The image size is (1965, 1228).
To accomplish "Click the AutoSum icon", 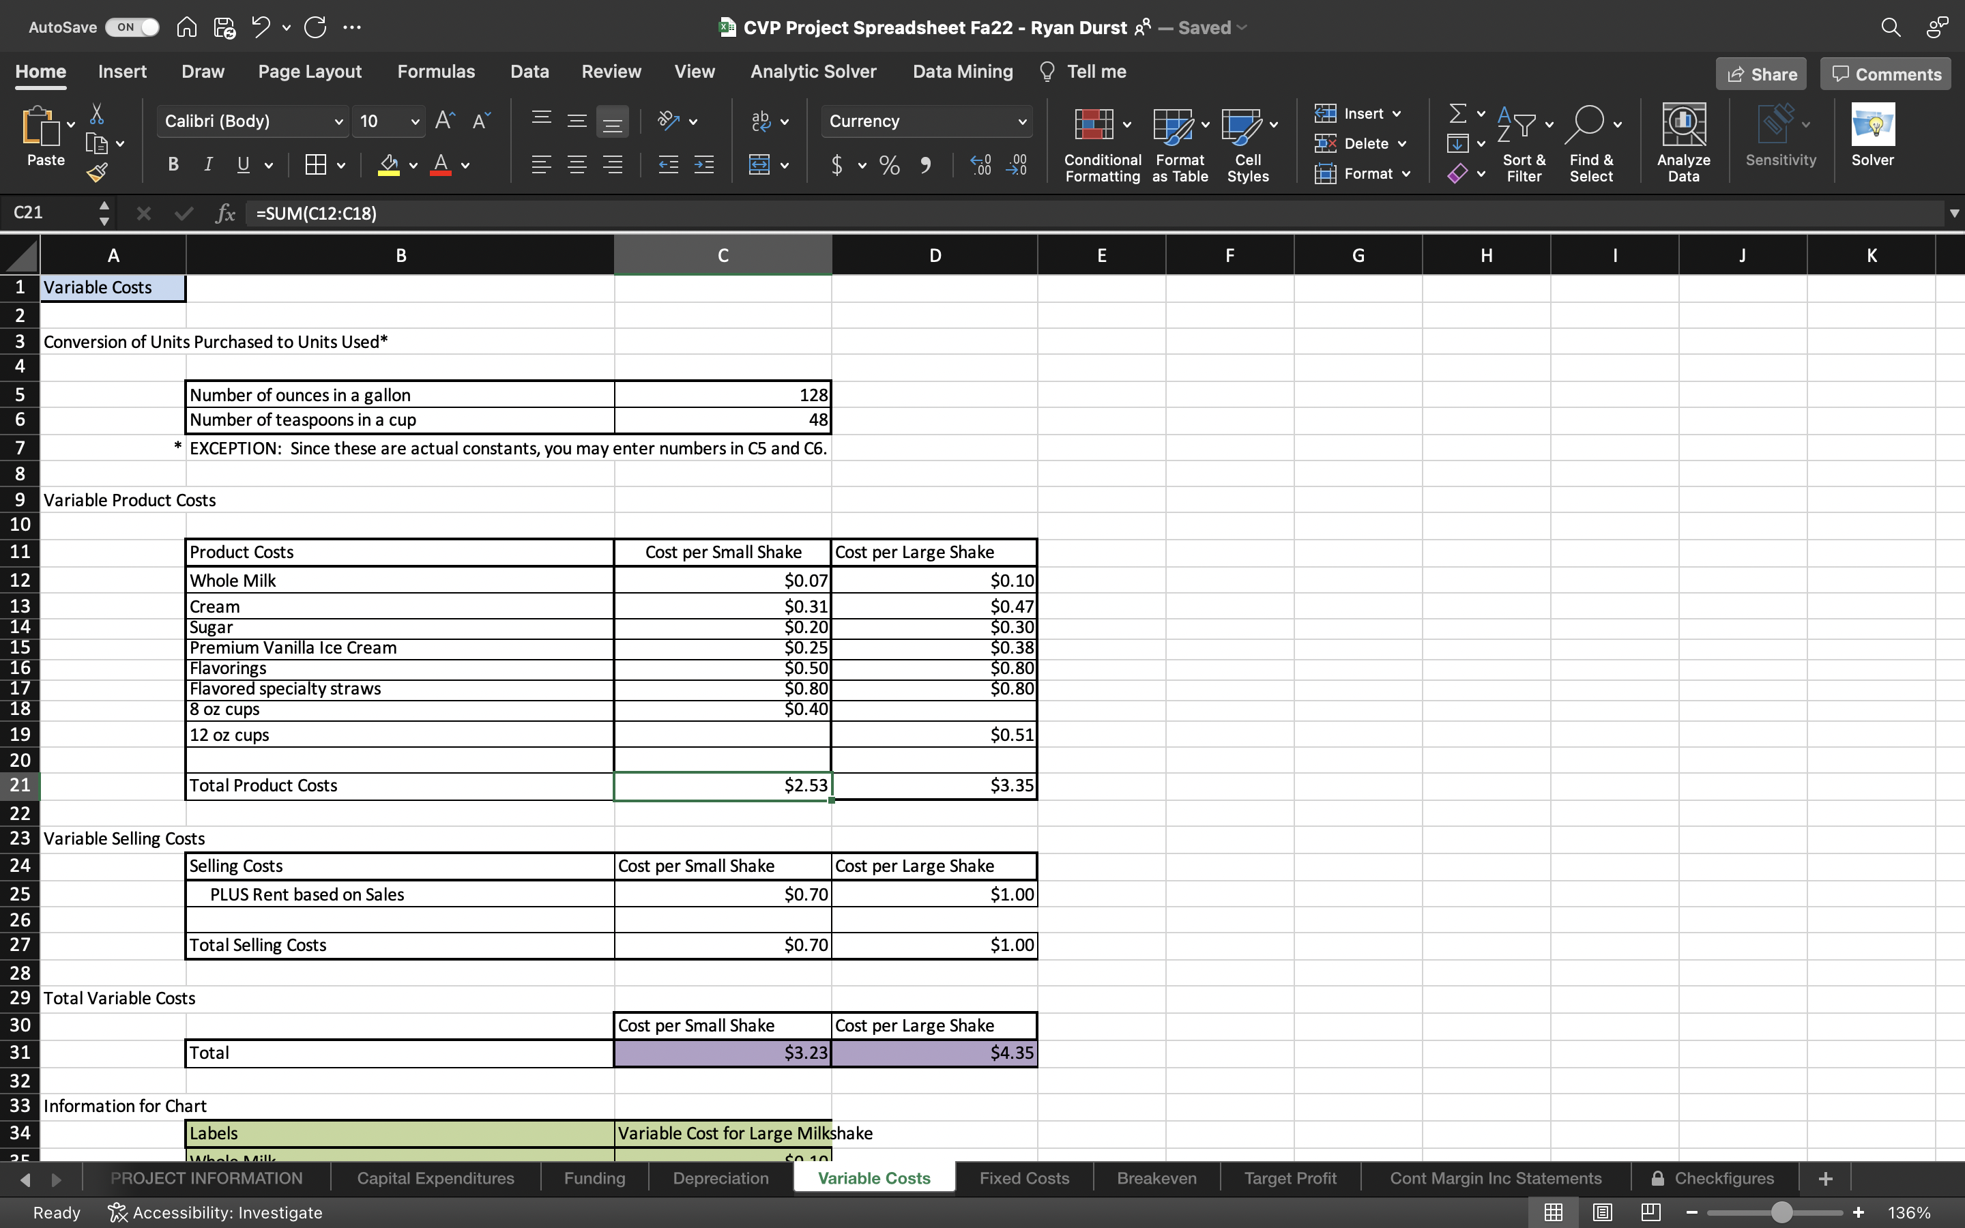I will 1457,113.
